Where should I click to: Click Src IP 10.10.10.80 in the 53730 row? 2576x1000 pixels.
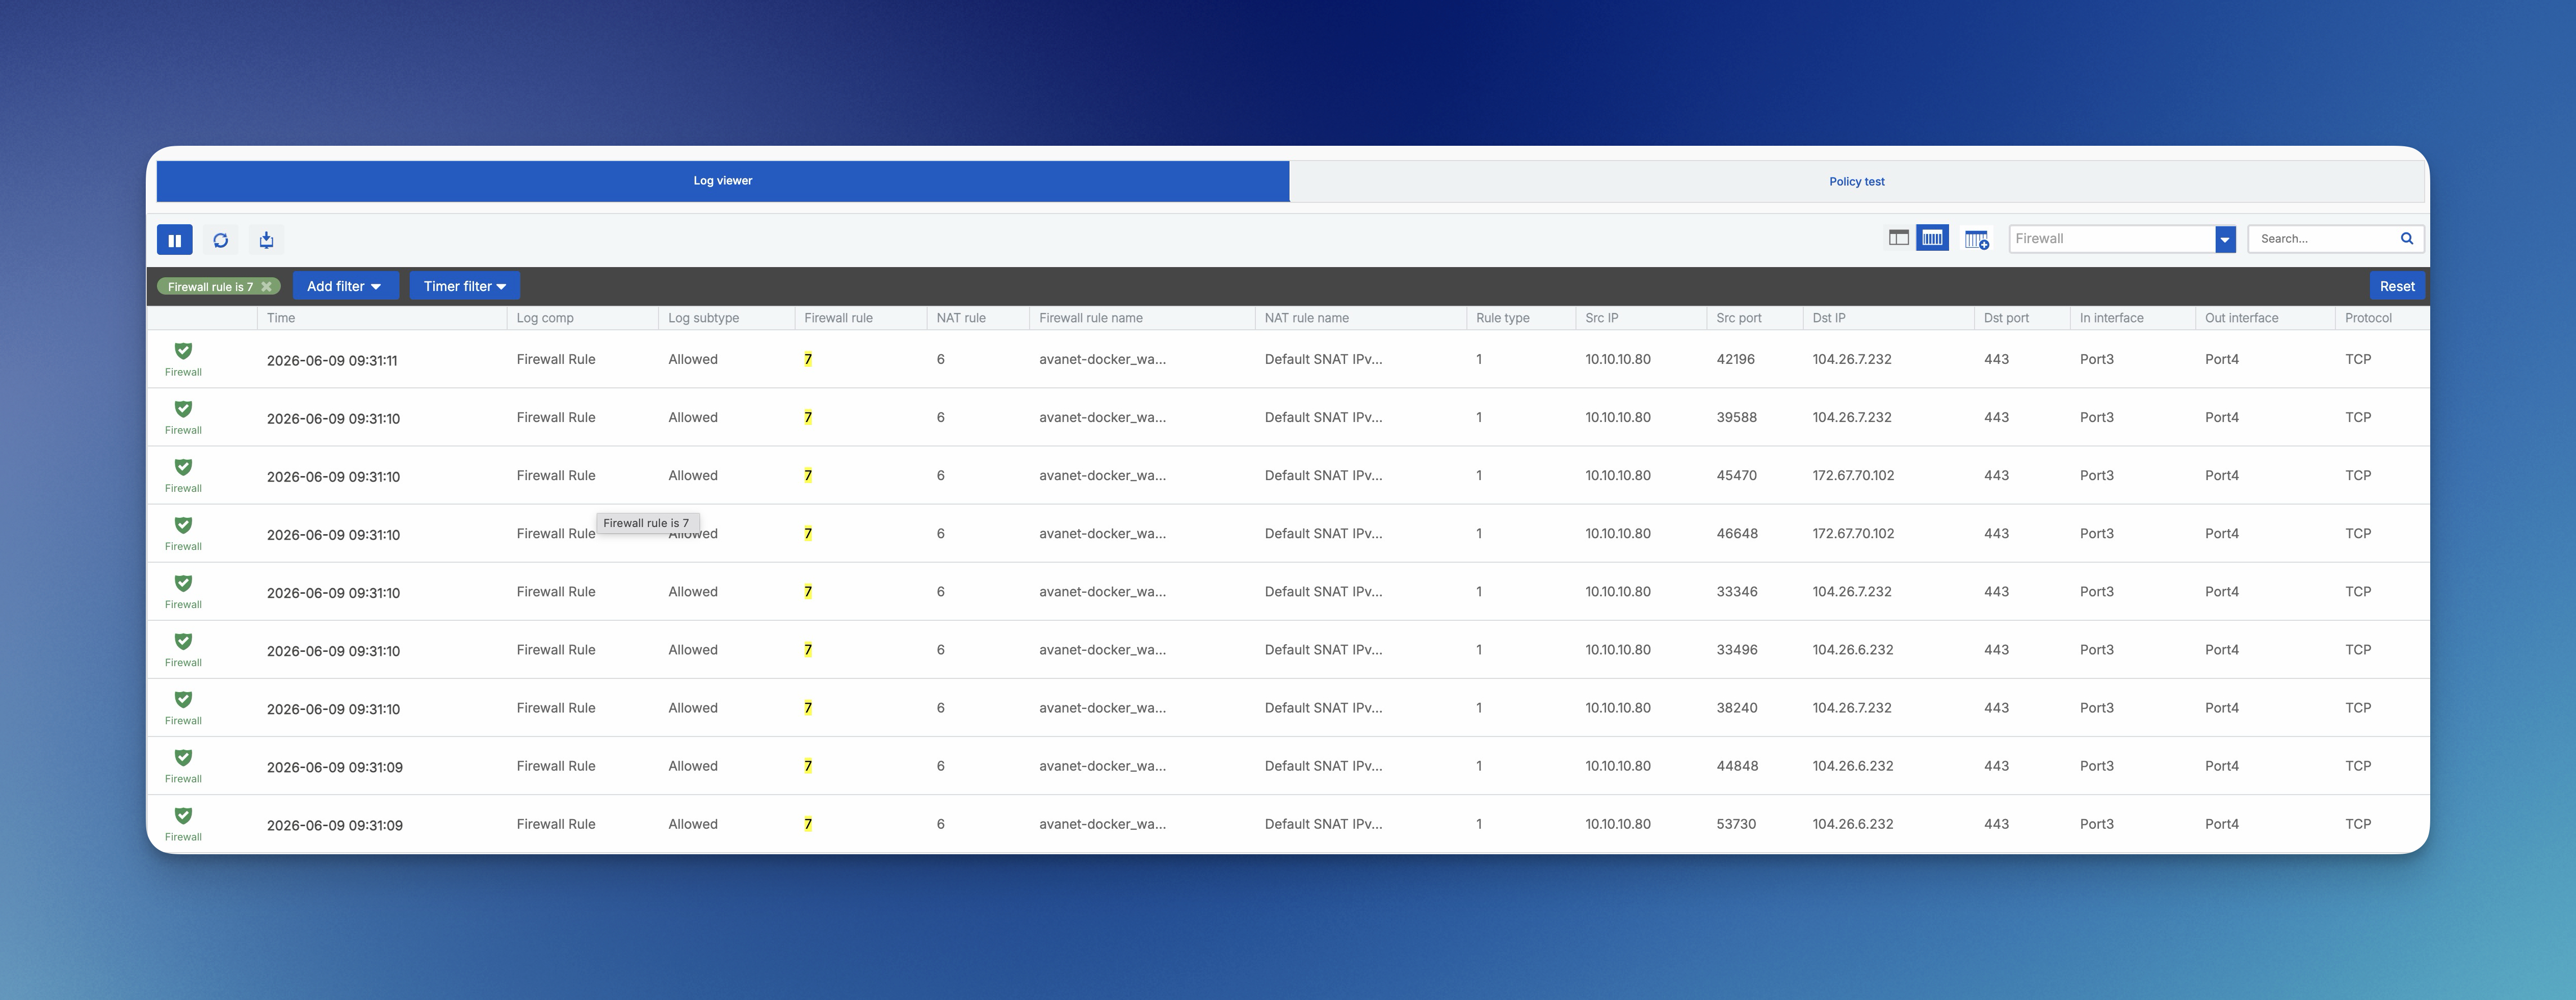click(x=1617, y=823)
